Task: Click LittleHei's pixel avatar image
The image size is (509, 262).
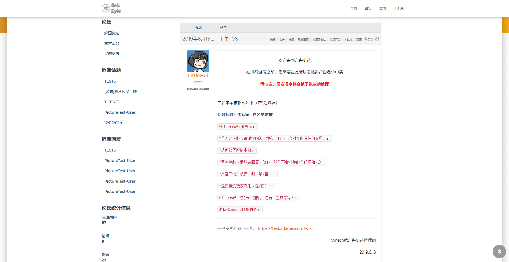Action: point(198,61)
